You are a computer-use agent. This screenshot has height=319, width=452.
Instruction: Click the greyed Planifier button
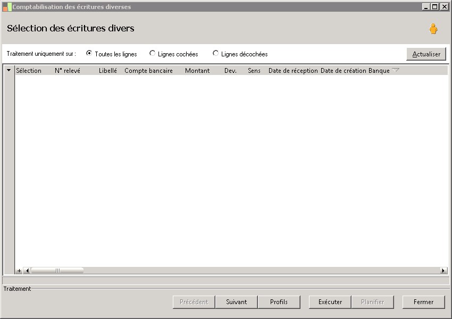coord(372,302)
